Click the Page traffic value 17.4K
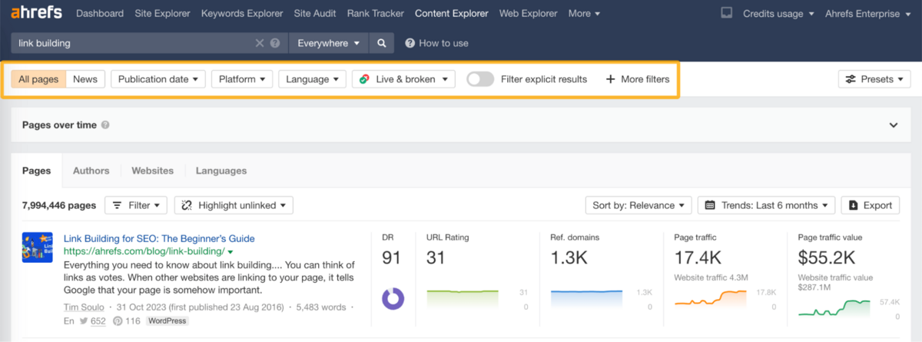Image resolution: width=922 pixels, height=342 pixels. [x=698, y=257]
